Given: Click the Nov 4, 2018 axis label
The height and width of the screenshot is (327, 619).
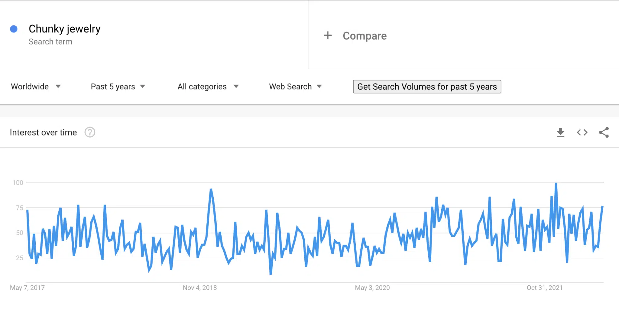Looking at the screenshot, I should click(x=200, y=288).
